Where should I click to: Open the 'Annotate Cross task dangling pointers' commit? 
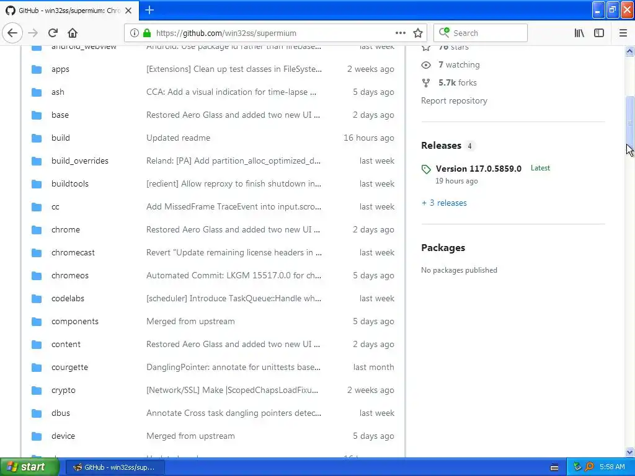coord(234,413)
